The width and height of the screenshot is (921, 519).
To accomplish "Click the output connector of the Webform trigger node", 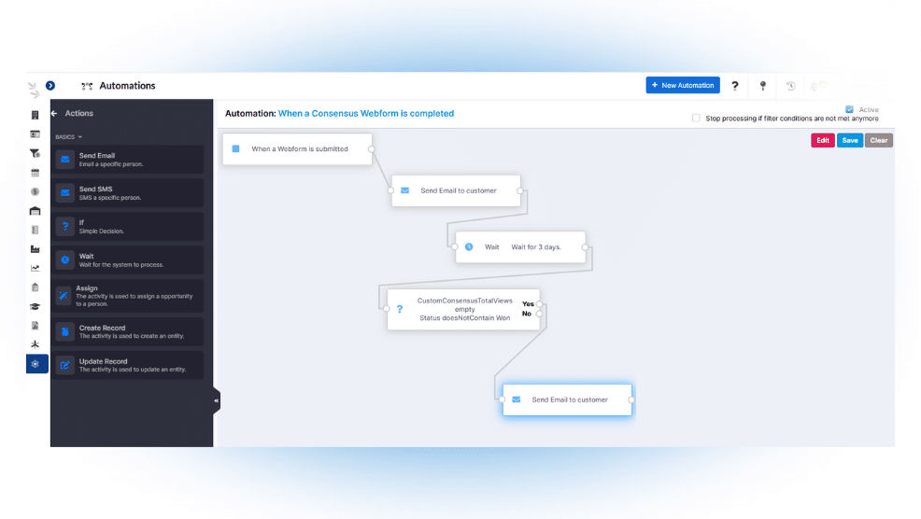I will (x=371, y=149).
